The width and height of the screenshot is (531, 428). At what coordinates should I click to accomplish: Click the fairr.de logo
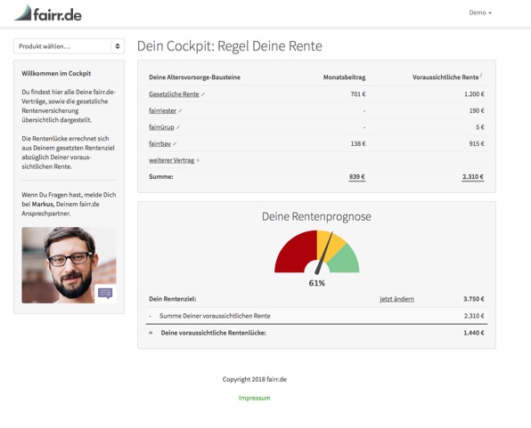(48, 13)
